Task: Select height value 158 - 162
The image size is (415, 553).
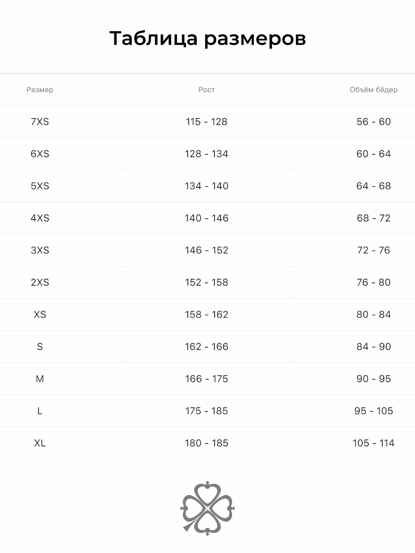Action: coord(206,314)
